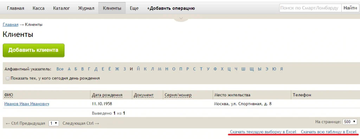Filter clients by letter Э
The width and height of the screenshot is (360, 139).
(267, 69)
